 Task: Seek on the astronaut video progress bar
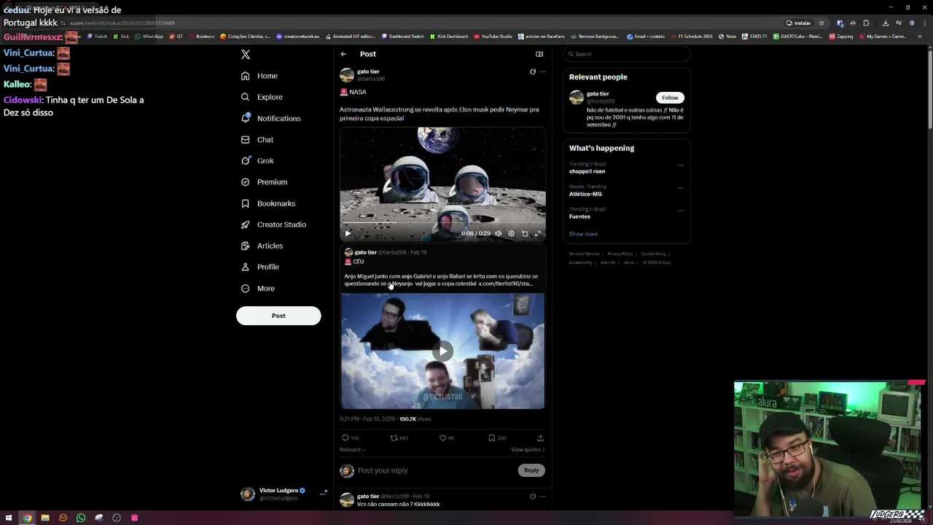pos(442,223)
